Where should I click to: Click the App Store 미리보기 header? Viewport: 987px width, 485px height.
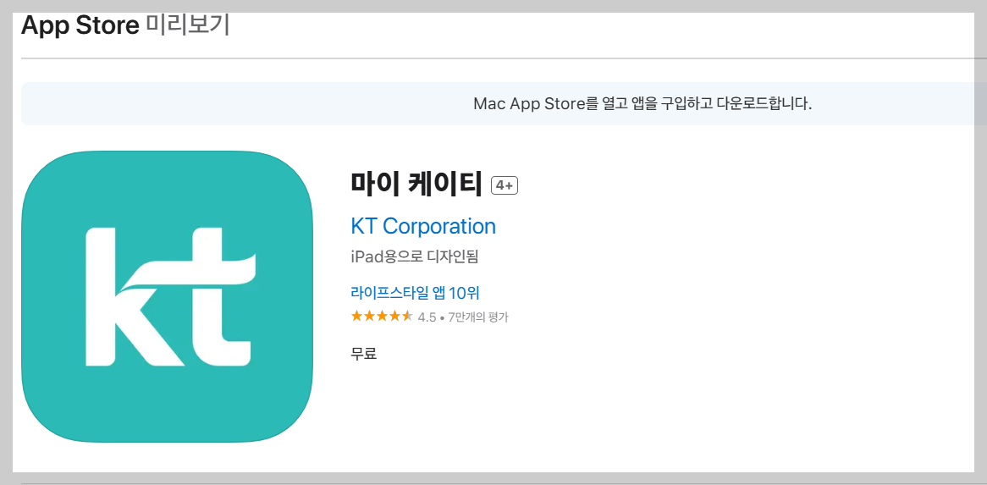(x=125, y=25)
